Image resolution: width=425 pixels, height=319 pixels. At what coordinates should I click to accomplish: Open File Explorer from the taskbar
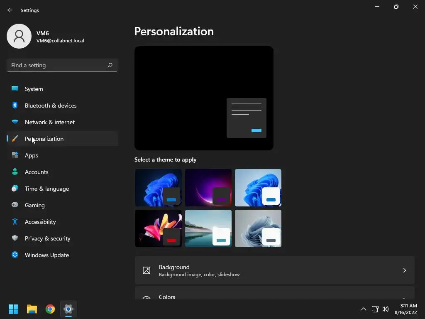coord(32,309)
